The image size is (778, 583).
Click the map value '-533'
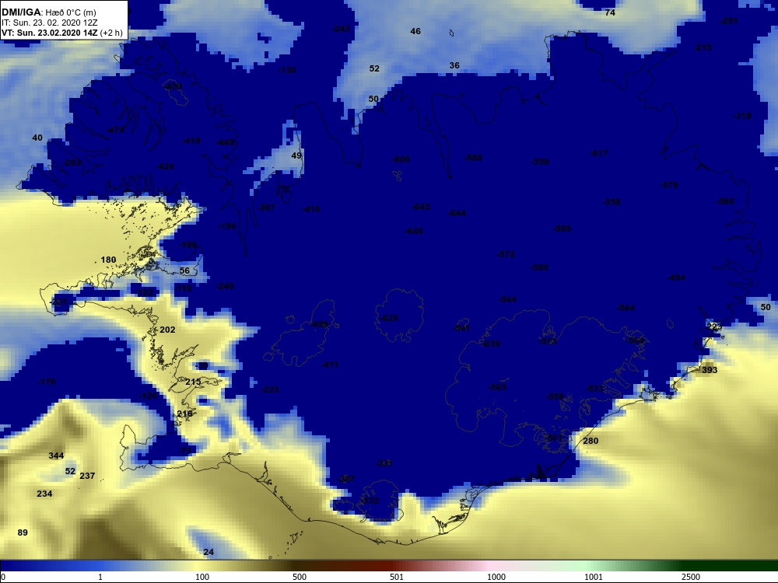[x=594, y=389]
